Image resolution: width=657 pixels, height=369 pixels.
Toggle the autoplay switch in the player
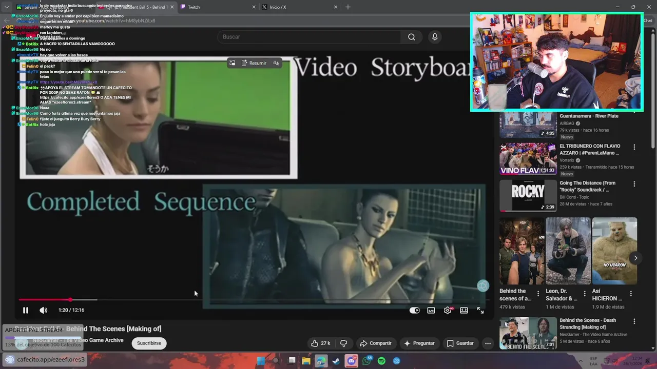coord(415,310)
